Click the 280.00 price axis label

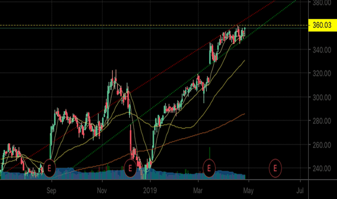[322, 121]
